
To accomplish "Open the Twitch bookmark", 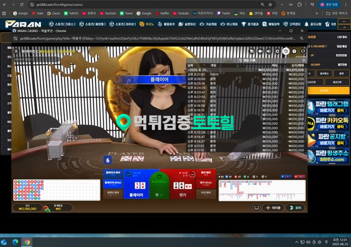I will click(224, 13).
